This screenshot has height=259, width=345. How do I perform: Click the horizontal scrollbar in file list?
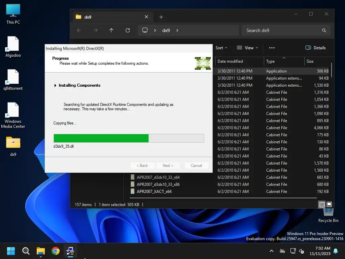click(x=224, y=198)
